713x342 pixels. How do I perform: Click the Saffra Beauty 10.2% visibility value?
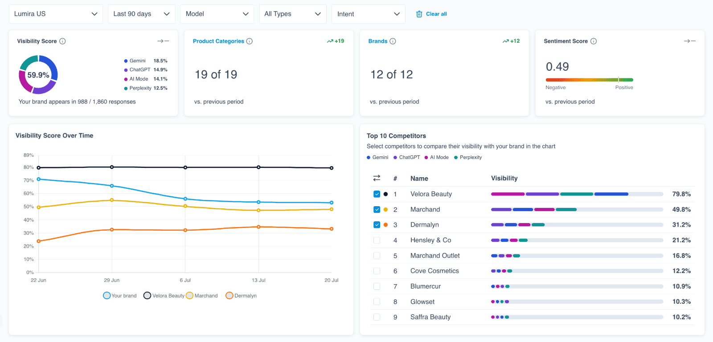click(x=681, y=317)
